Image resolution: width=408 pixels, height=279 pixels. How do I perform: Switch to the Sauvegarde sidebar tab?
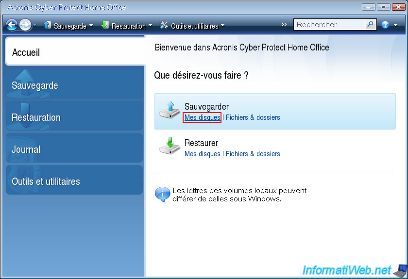[x=75, y=85]
